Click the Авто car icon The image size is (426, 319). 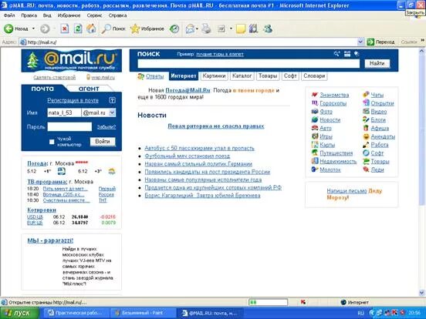[x=315, y=128]
